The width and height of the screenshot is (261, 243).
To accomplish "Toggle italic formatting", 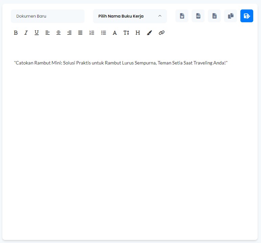I will (26, 33).
